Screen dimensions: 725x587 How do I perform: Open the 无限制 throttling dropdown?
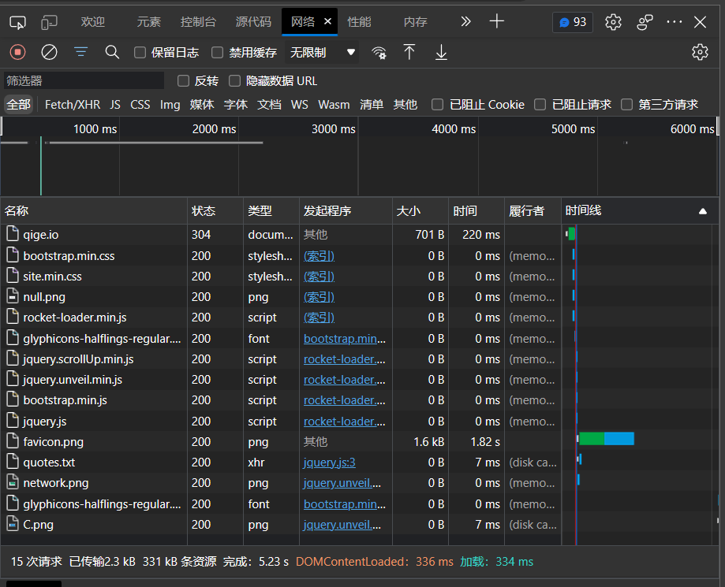[323, 53]
